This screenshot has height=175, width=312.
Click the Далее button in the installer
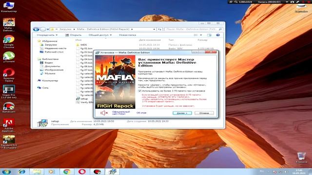182,113
